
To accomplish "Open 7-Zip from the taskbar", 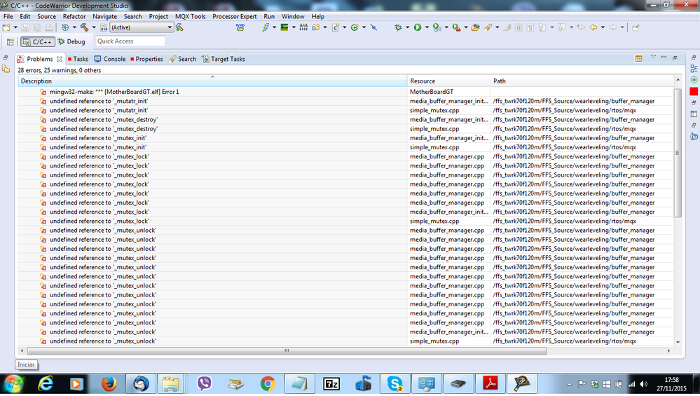I will tap(331, 384).
